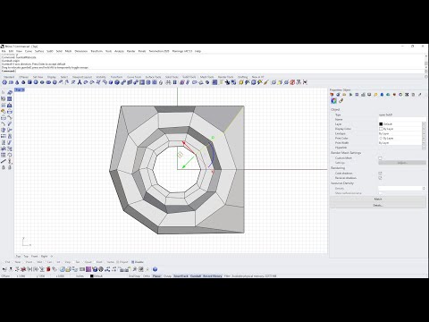Click the object Name input field
Viewport: 429px width, 322px height.
tap(402, 119)
